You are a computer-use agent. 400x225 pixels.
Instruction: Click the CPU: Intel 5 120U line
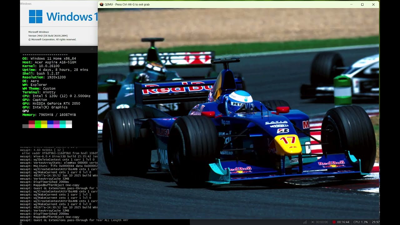(56, 96)
